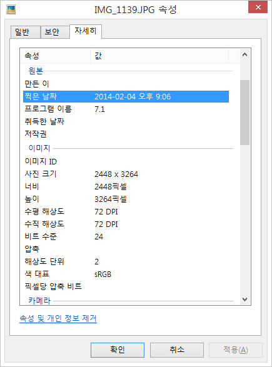The image size is (272, 367).
Task: Click the disabled 적용(A) button
Action: [236, 350]
